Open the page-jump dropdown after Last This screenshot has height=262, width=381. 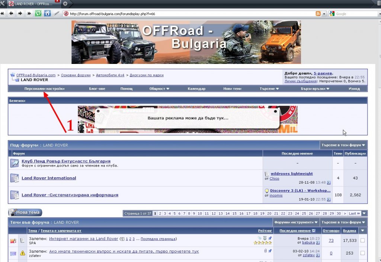364,213
